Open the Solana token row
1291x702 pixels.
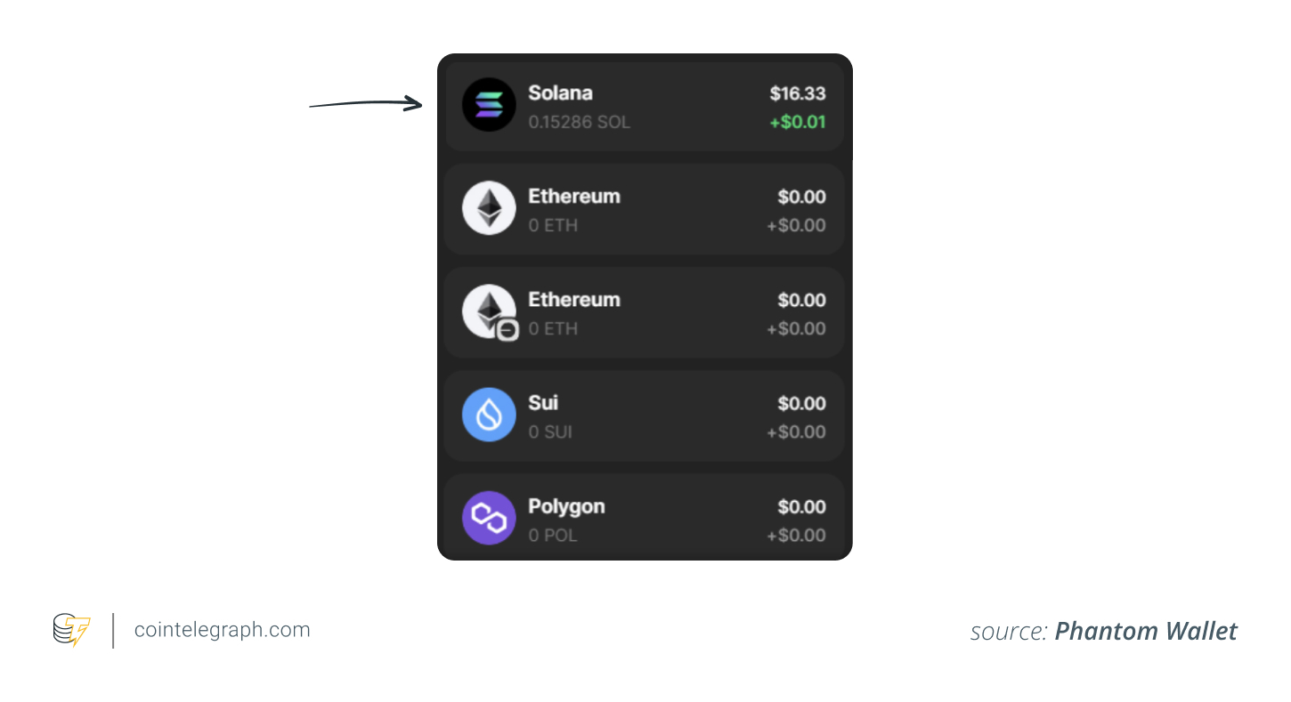[x=645, y=104]
